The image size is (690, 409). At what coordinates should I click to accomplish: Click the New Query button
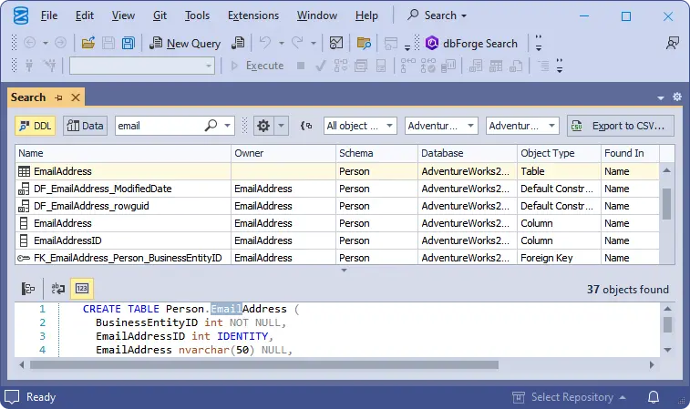coord(185,43)
